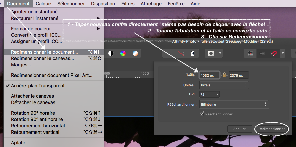296x147 pixels.
Task: Choose Convertir le profil ICC…
Action: coord(54,35)
